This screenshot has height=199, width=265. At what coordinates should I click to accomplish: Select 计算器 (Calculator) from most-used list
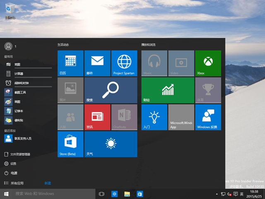(x=19, y=74)
